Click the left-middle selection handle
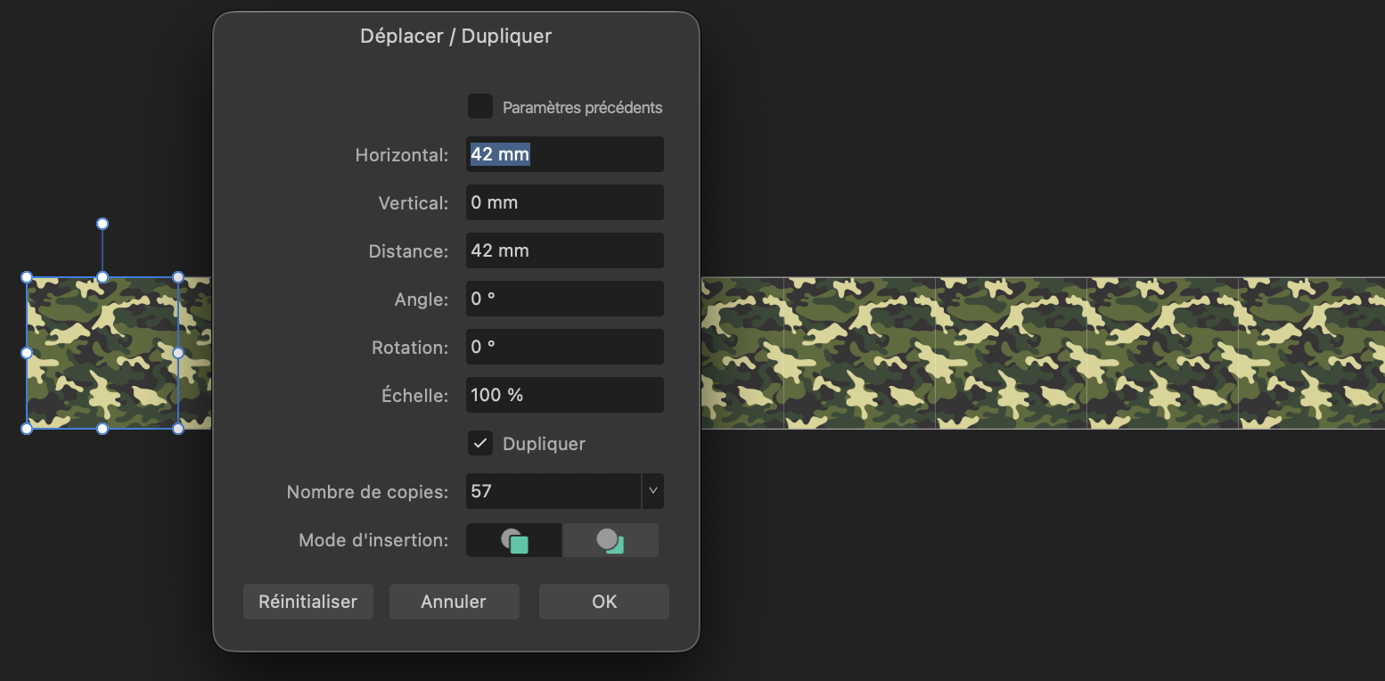This screenshot has height=681, width=1385. (x=27, y=353)
